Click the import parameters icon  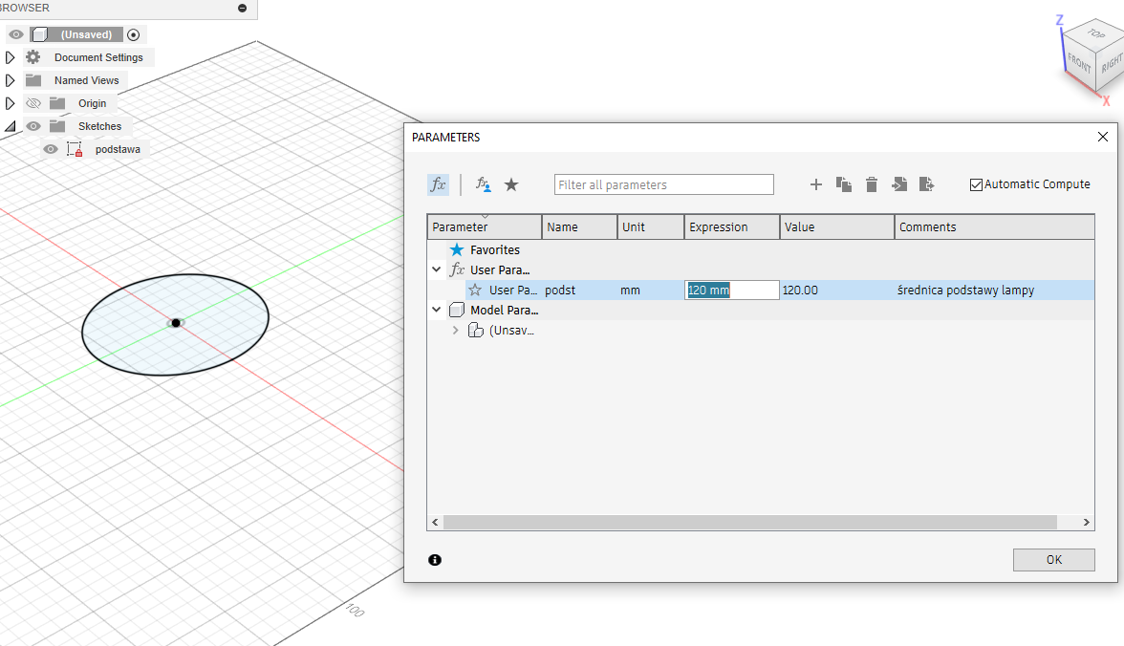point(898,184)
